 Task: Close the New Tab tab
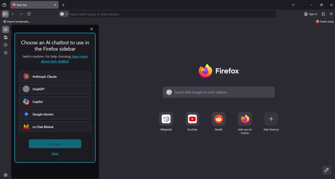(55, 5)
